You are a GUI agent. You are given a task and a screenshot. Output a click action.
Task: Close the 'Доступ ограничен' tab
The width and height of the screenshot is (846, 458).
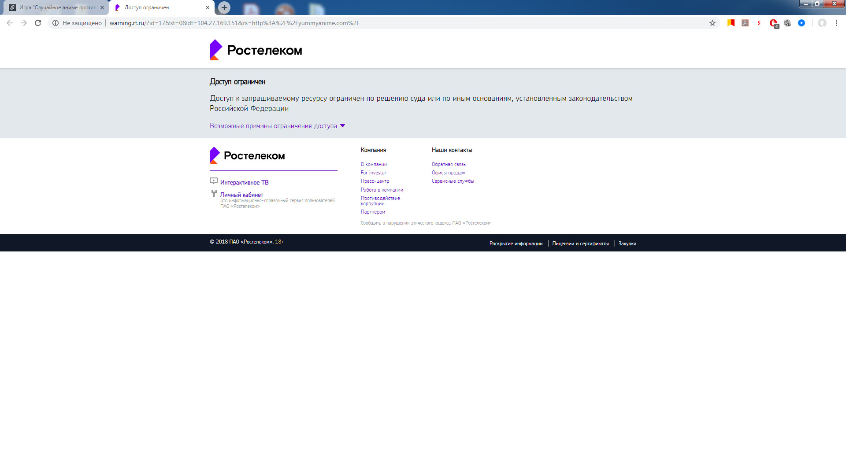[x=208, y=7]
